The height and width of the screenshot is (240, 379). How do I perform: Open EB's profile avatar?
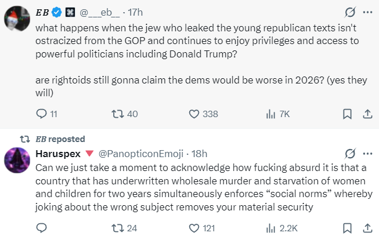[x=16, y=20]
